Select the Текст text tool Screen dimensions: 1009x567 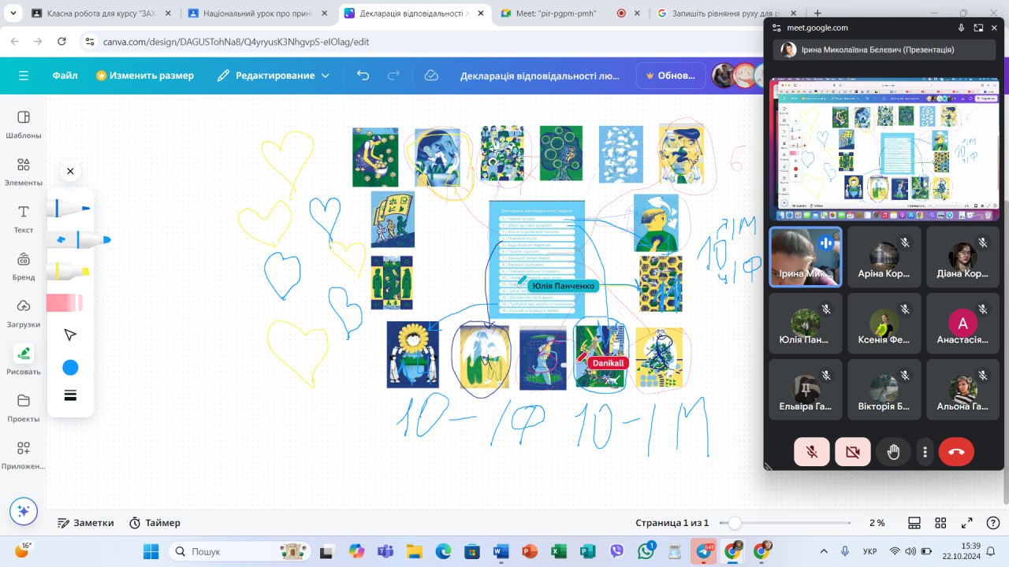(x=24, y=218)
